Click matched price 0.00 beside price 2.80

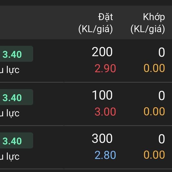[154, 155]
